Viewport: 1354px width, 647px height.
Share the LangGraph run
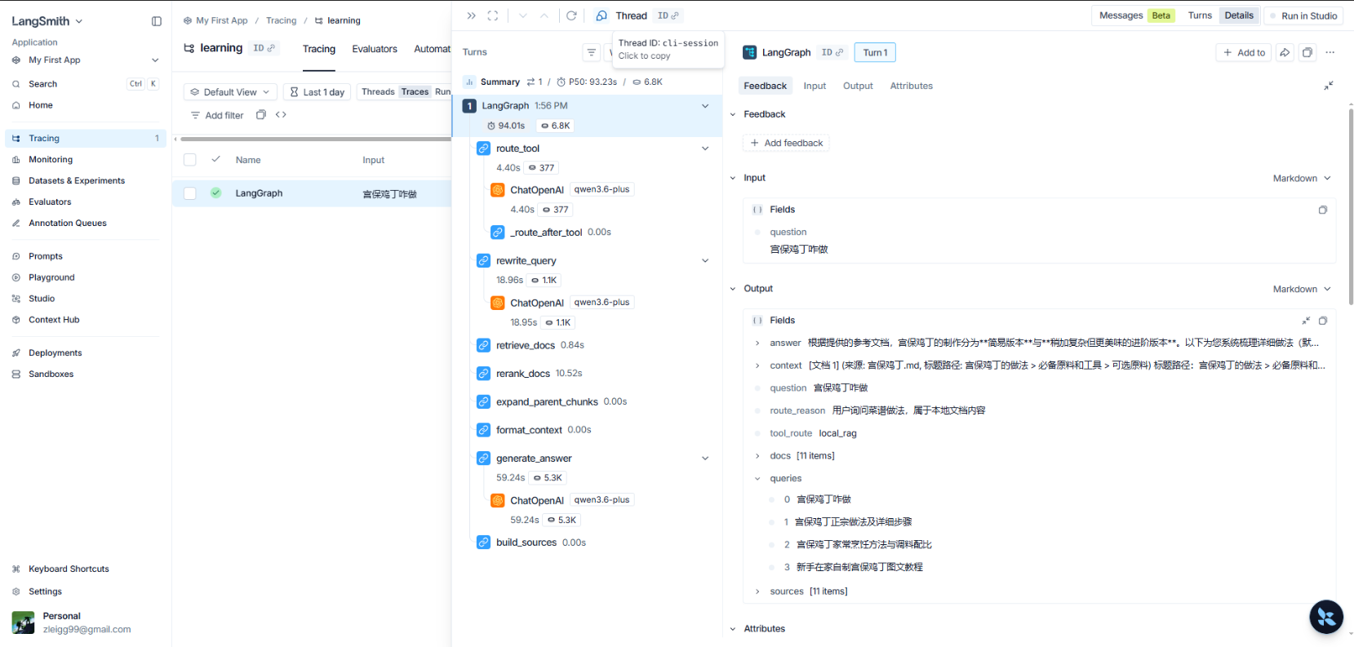pyautogui.click(x=1285, y=52)
